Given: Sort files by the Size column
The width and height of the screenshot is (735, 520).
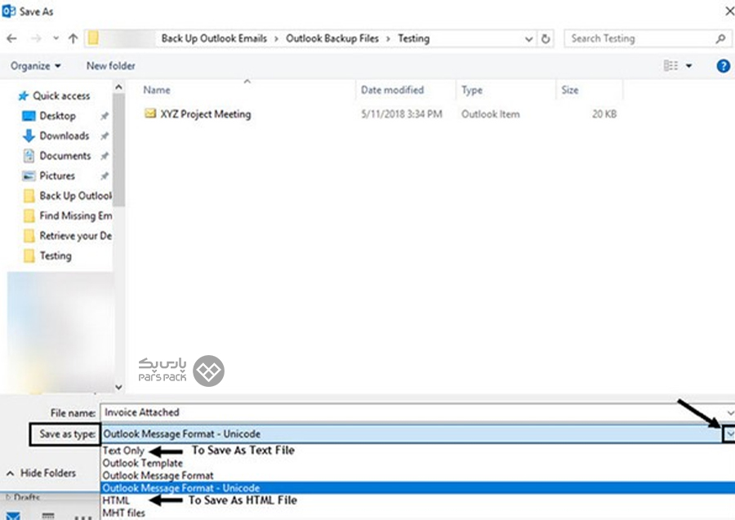Looking at the screenshot, I should pyautogui.click(x=570, y=90).
